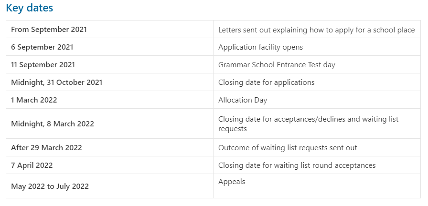Click the Appeals description cell
The height and width of the screenshot is (206, 428).
point(317,186)
